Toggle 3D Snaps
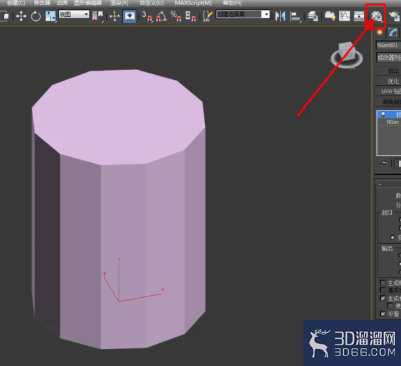Image resolution: width=401 pixels, height=366 pixels. click(x=147, y=16)
